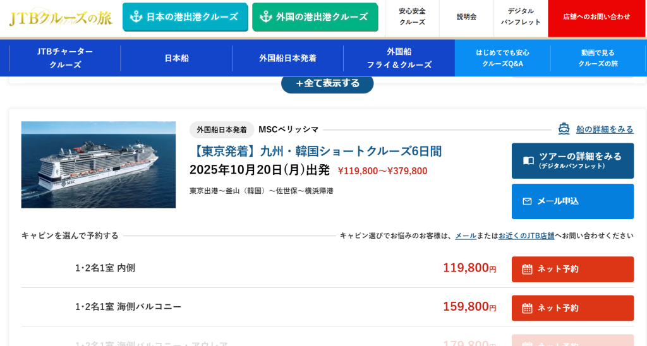This screenshot has height=346, width=647.
Task: Click brochure icon on tour details button
Action: pyautogui.click(x=528, y=161)
